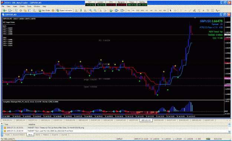Image resolution: width=232 pixels, height=141 pixels.
Task: Open the Window menu
Action: pyautogui.click(x=37, y=7)
